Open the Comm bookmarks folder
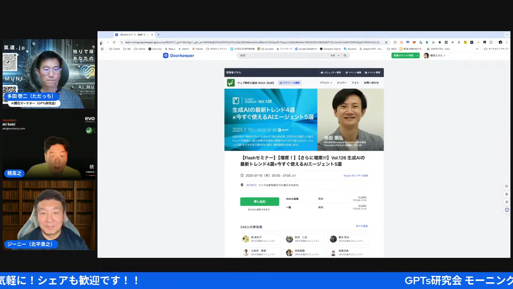Viewport: 513px width, 289px height. (115, 49)
